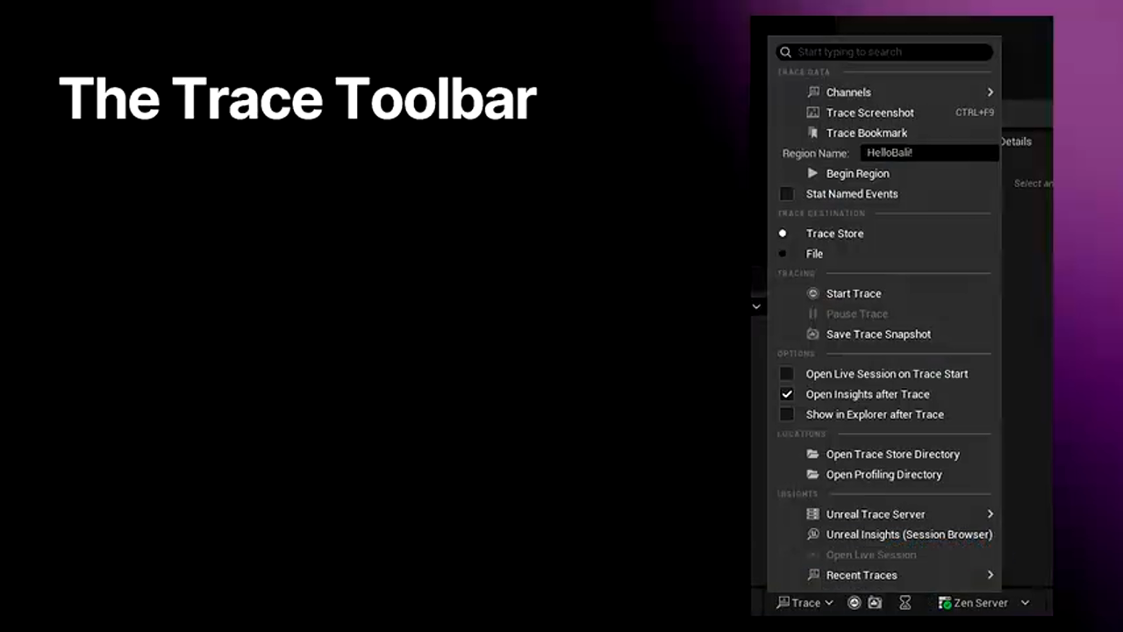Select File as trace destination
The image size is (1123, 632).
[783, 254]
